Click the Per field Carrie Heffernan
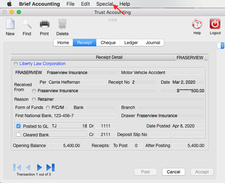 coord(77,82)
